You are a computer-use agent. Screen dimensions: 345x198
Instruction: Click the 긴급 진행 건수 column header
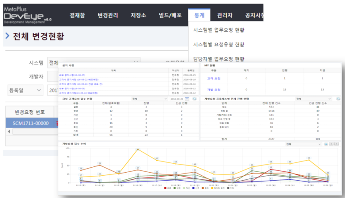[318, 103]
